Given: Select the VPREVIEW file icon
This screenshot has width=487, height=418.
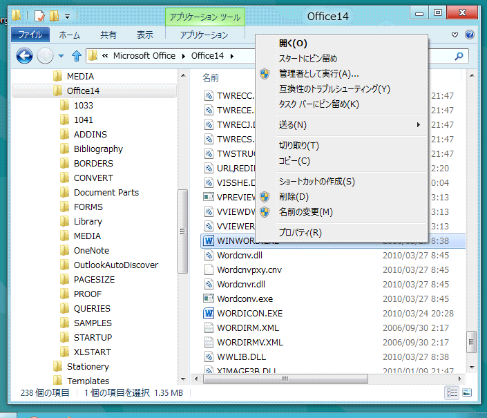Looking at the screenshot, I should (209, 197).
